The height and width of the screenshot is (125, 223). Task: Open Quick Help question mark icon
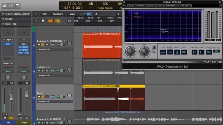[11, 6]
